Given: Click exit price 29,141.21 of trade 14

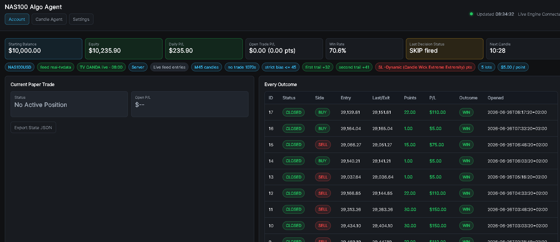Looking at the screenshot, I should click(383, 161).
